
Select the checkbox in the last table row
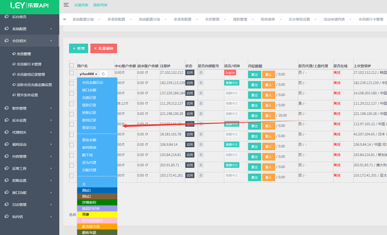coord(71,176)
